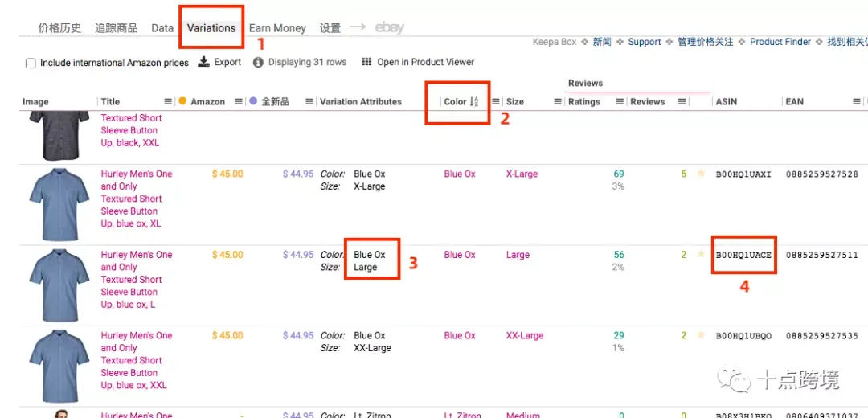Select ASIN B00HQ1UBQO
Screen dimensions: 868x418
coord(743,336)
